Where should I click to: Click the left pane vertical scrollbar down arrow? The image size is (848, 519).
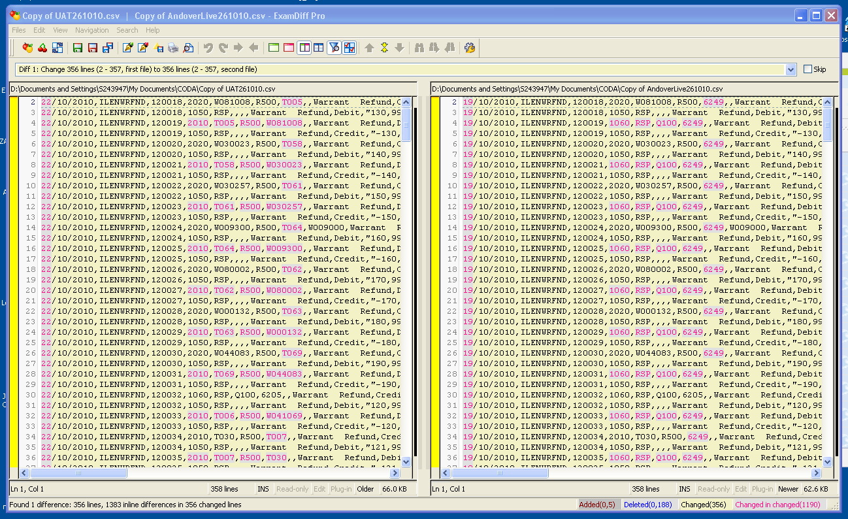406,461
